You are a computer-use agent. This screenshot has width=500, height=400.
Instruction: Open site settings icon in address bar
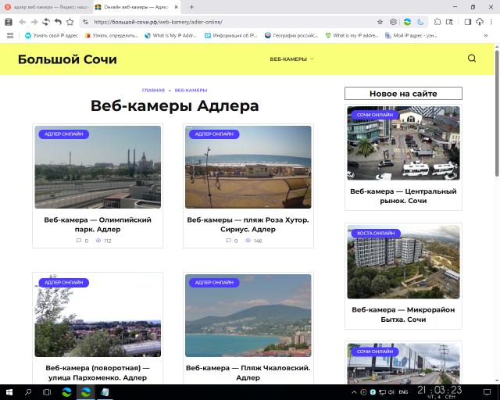(x=85, y=22)
